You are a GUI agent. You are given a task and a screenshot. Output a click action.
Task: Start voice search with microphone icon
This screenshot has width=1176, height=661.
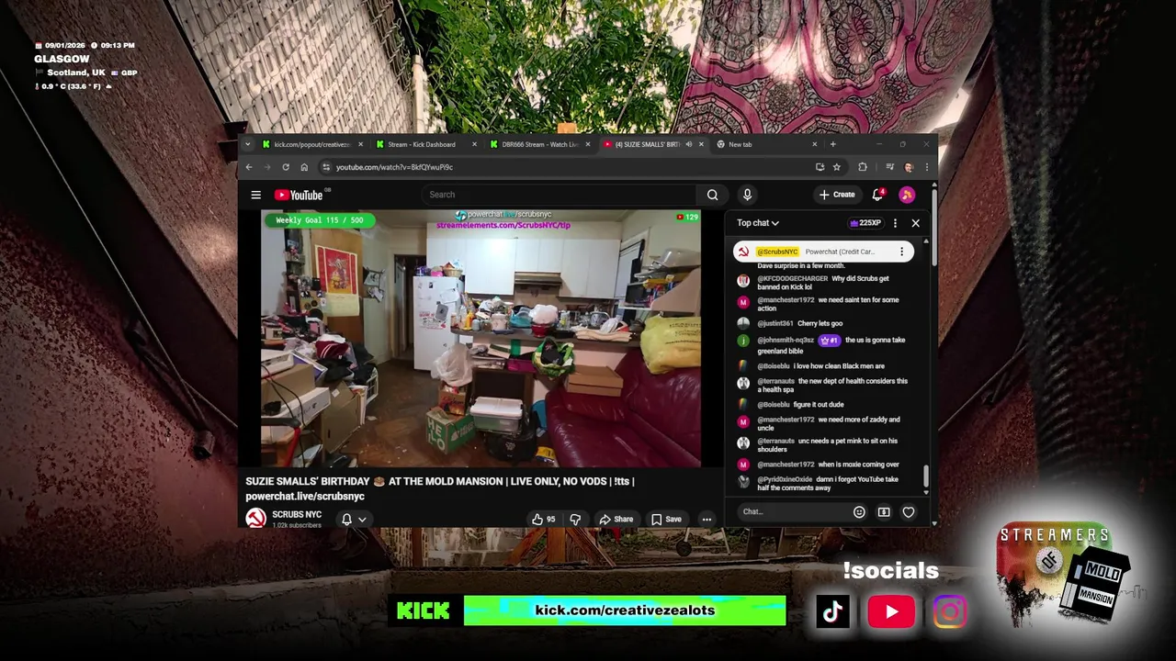(747, 195)
